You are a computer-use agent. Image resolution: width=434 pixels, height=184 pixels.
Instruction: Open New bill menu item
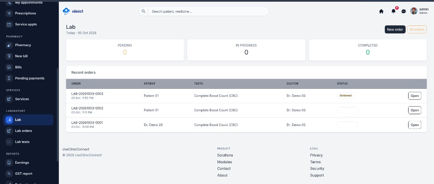pos(28,56)
